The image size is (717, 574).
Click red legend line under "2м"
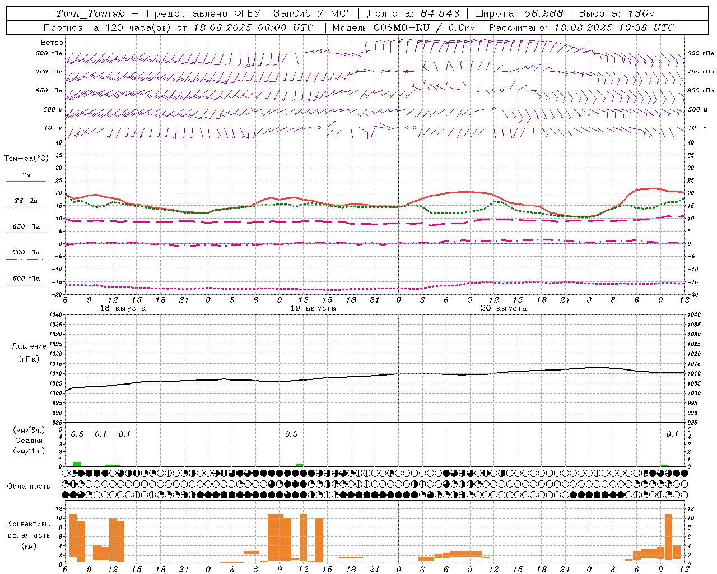coord(26,181)
